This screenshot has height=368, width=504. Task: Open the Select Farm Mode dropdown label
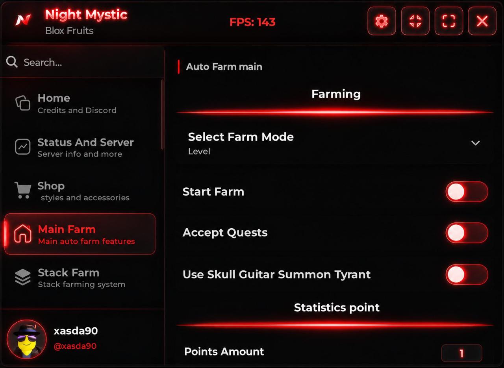[x=241, y=137]
